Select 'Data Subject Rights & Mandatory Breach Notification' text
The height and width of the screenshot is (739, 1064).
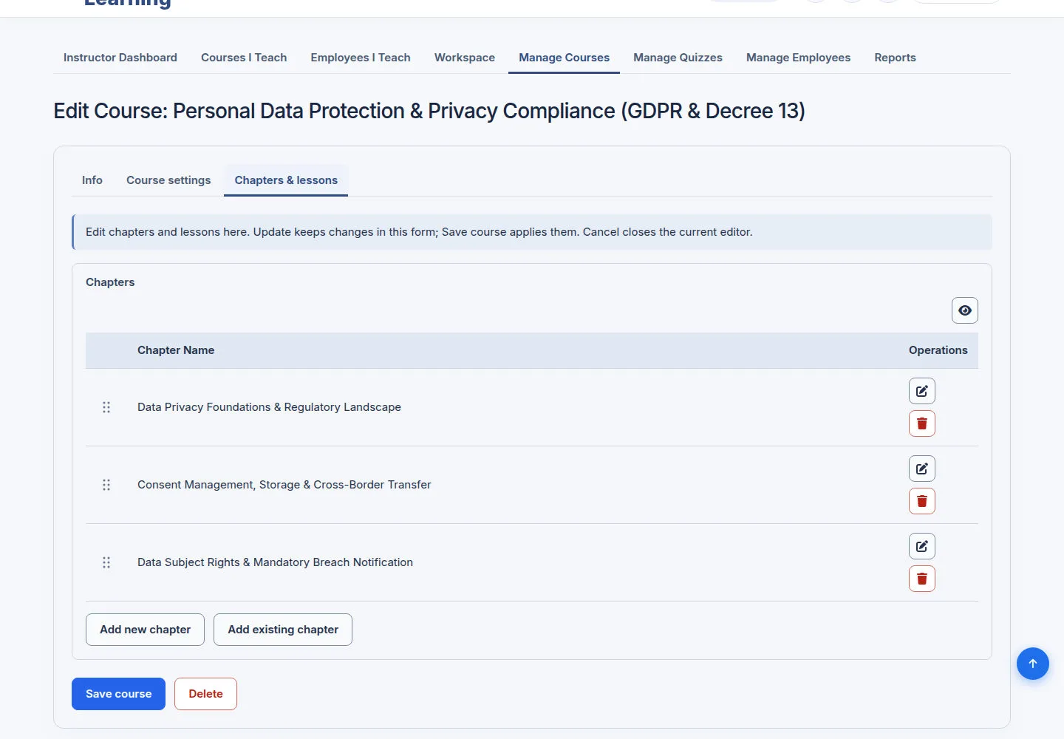(x=275, y=562)
